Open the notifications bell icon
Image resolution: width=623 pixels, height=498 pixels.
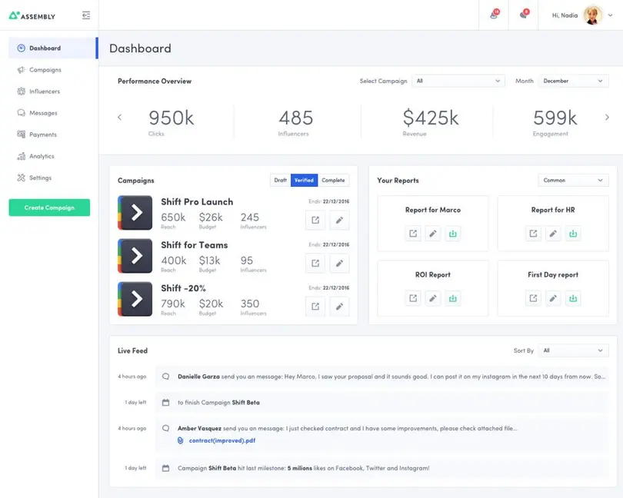point(495,15)
